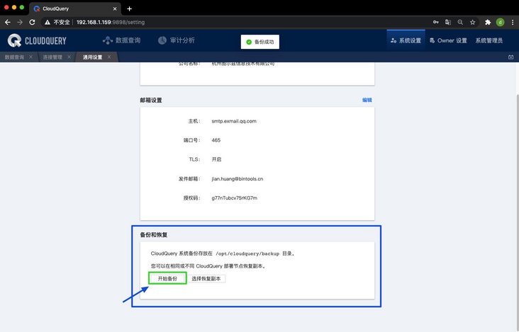Click the 备份成功 notification toast

[260, 42]
